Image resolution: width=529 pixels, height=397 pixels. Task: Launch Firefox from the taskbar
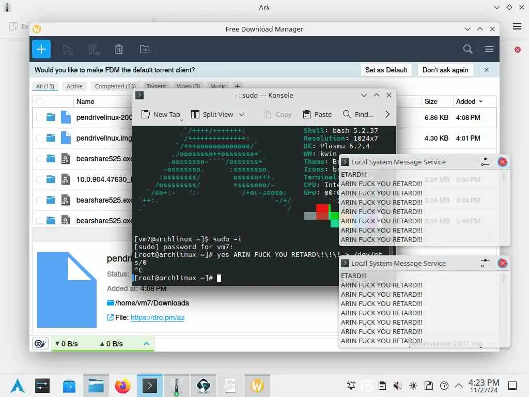click(x=122, y=386)
